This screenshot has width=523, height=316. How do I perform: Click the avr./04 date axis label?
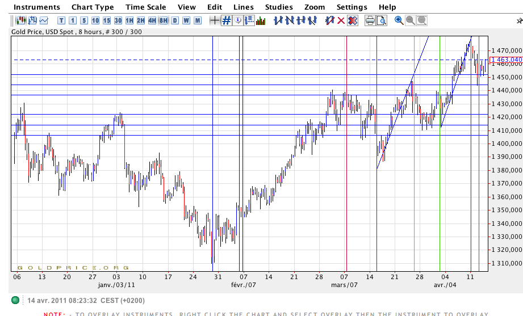(445, 285)
